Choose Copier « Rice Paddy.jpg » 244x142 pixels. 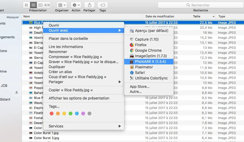point(84,90)
